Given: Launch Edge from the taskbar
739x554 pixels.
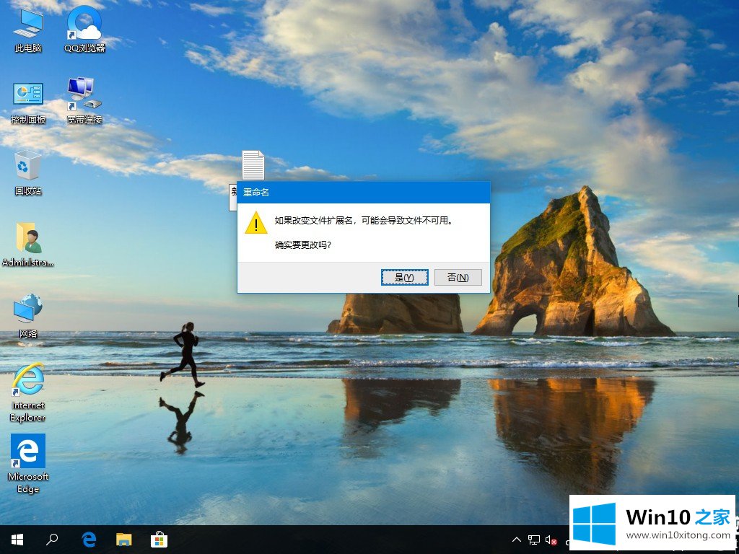Looking at the screenshot, I should tap(89, 540).
